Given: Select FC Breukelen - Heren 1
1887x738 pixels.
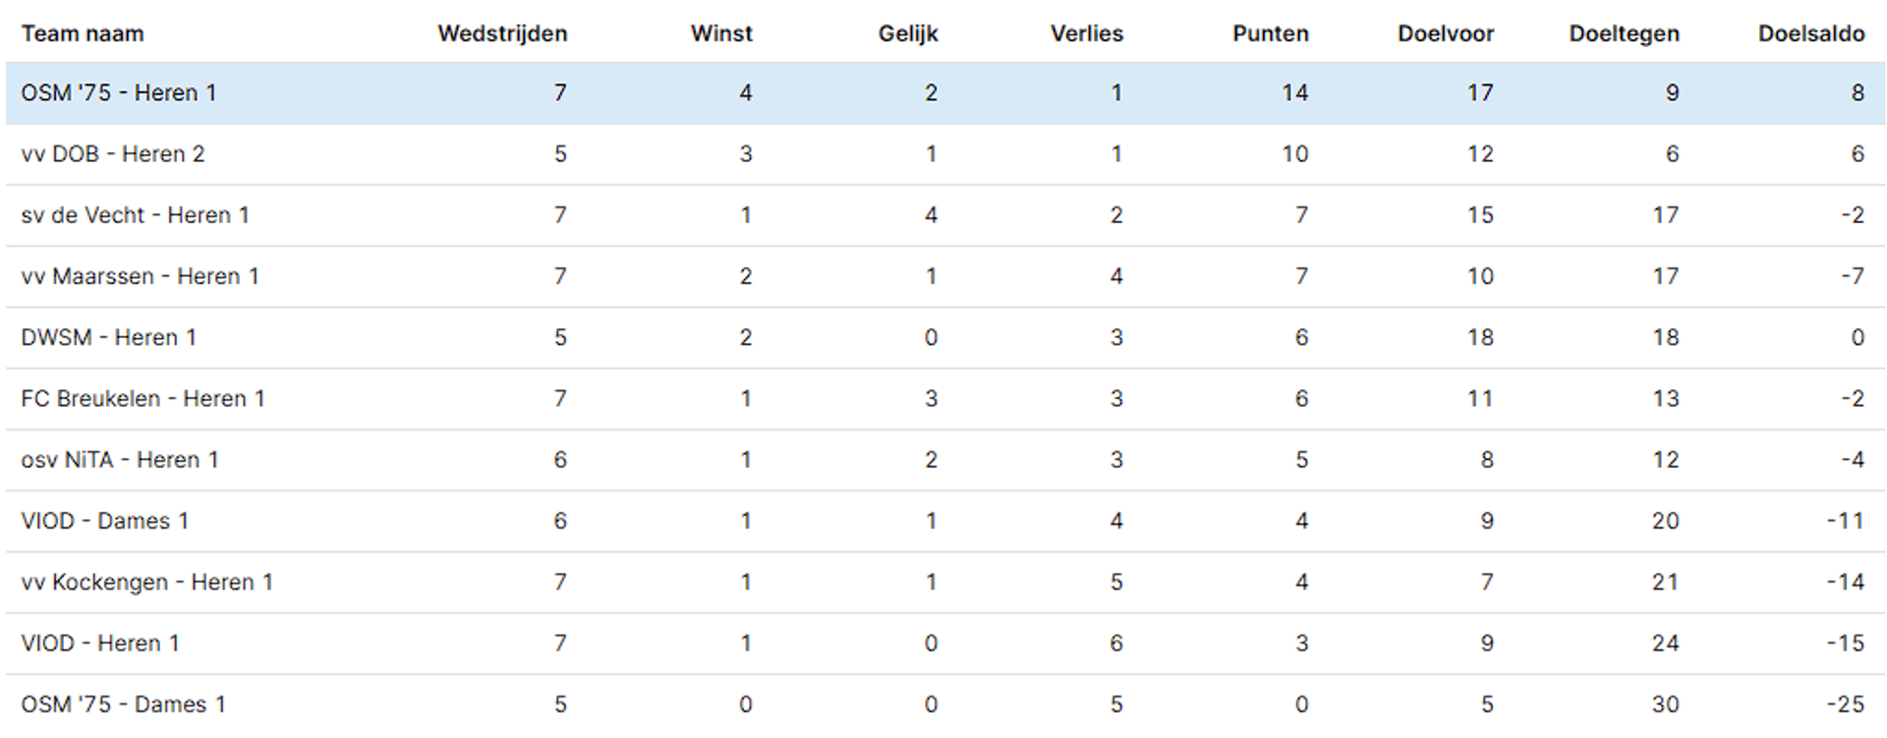Looking at the screenshot, I should [143, 398].
